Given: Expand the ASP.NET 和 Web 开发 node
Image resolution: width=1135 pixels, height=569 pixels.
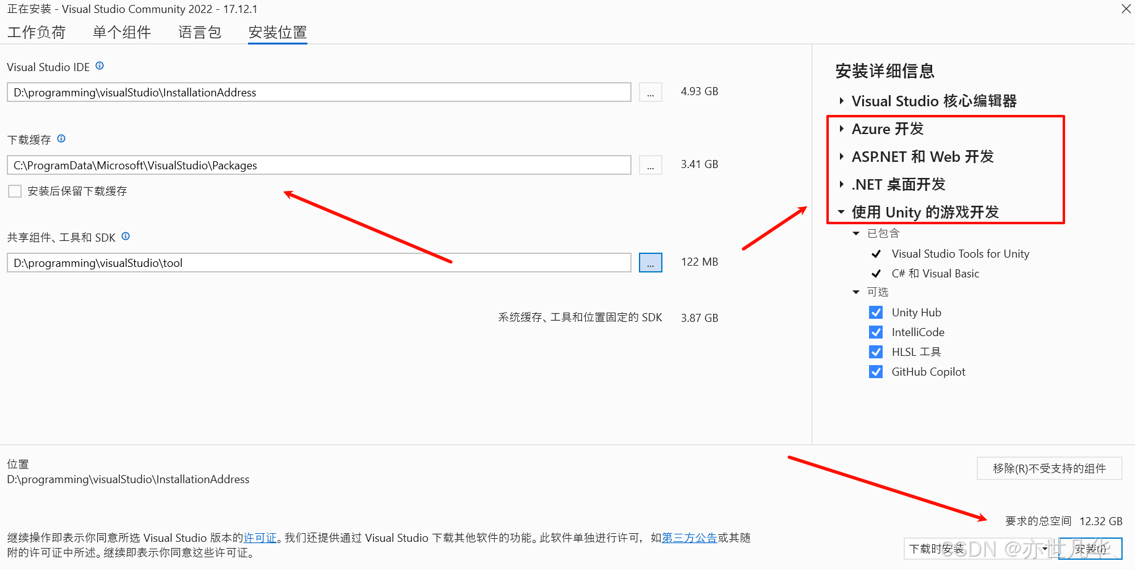Looking at the screenshot, I should pyautogui.click(x=841, y=157).
